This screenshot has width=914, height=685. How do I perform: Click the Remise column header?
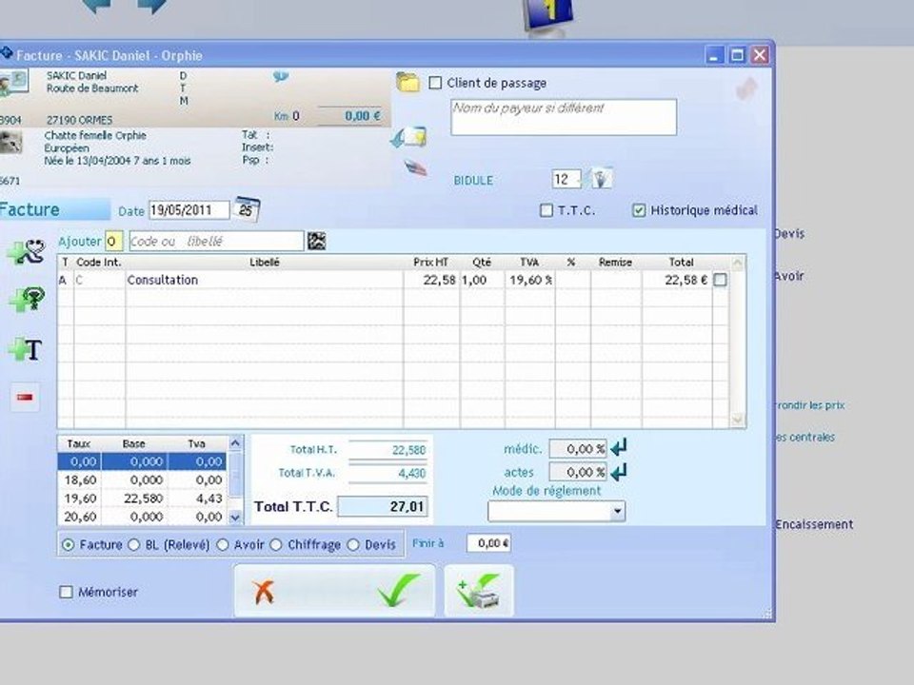[x=616, y=263]
